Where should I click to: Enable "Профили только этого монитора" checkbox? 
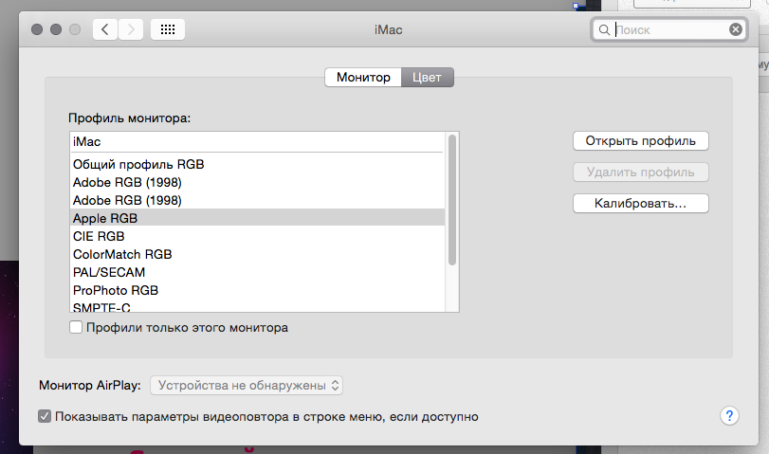click(x=76, y=327)
